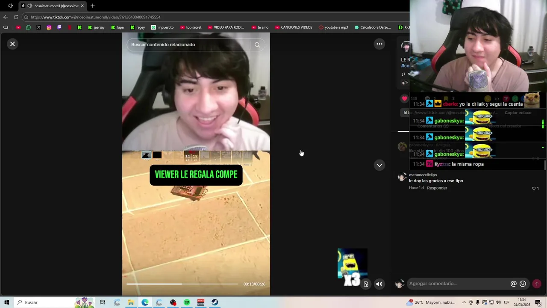Open the VIDEO PARA KODI bookmark folder

[226, 27]
